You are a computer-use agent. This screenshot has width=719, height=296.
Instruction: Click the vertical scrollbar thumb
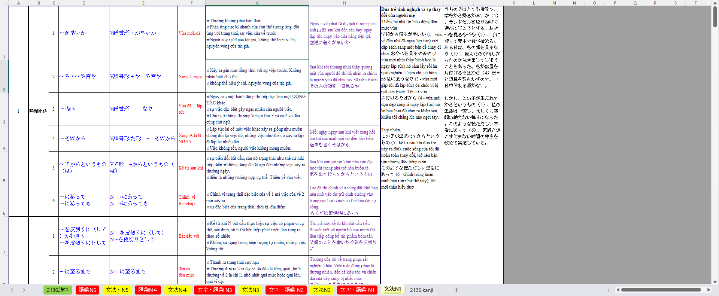[x=715, y=17]
